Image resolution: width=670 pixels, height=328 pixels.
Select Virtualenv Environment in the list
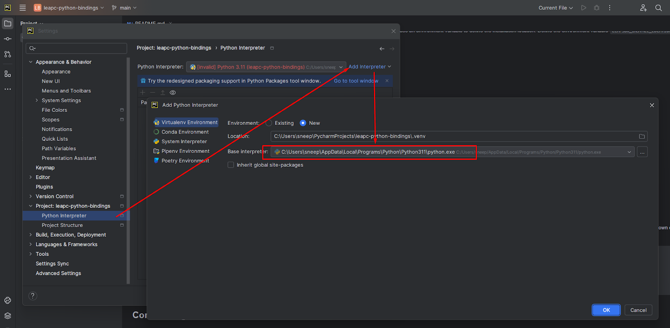pyautogui.click(x=186, y=122)
